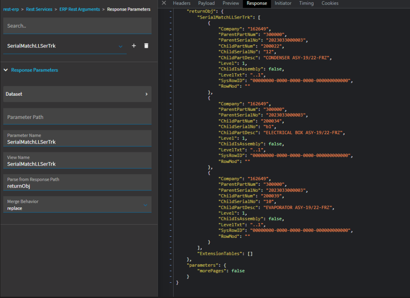Viewport: 410px width, 298px height.
Task: Delete the SerialMatchLLSerTrk parameter with trash icon
Action: tap(146, 46)
